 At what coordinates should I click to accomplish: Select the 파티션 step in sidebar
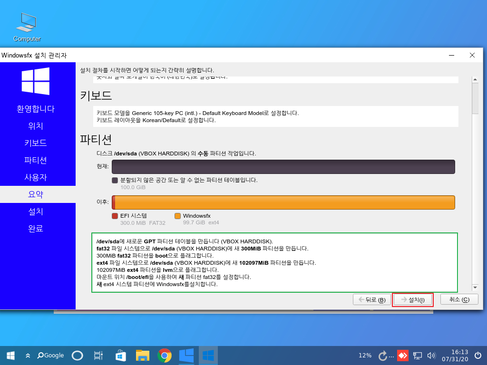coord(36,160)
